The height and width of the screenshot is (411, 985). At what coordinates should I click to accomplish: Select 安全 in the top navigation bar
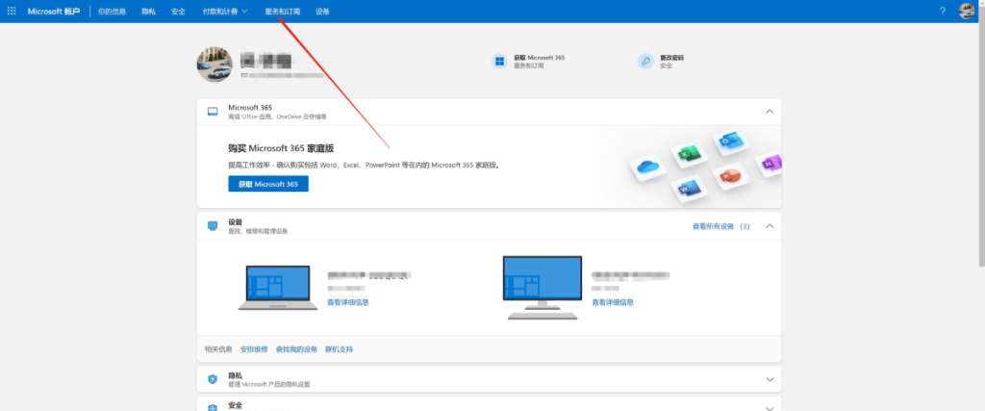(x=178, y=11)
